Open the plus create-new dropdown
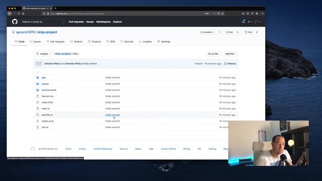Image resolution: width=322 pixels, height=181 pixels. [250, 22]
